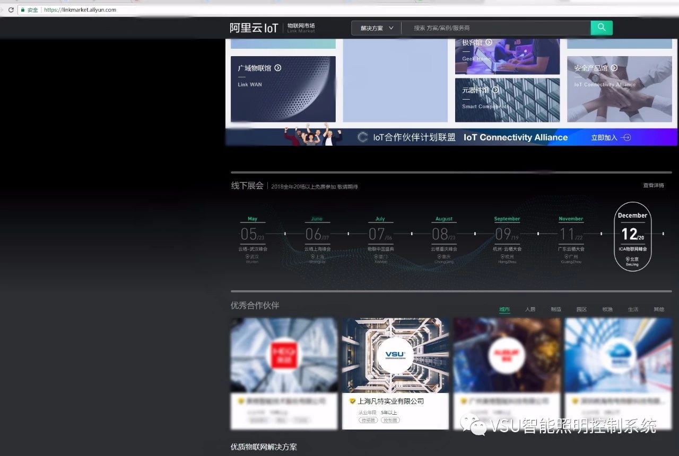Select the December 12/20 ICA summit event

tap(632, 236)
